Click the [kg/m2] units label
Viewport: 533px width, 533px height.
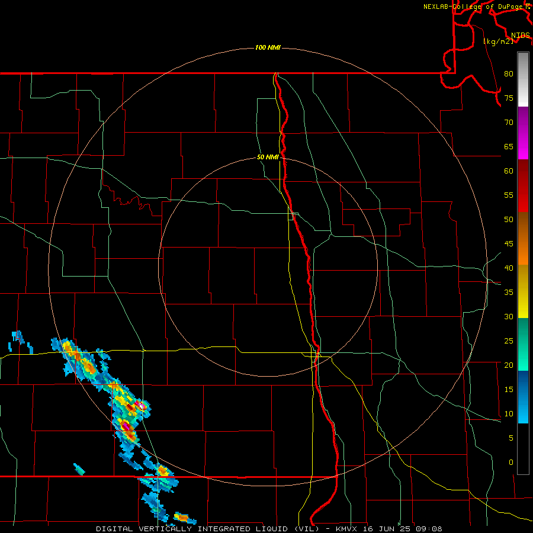[x=498, y=41]
